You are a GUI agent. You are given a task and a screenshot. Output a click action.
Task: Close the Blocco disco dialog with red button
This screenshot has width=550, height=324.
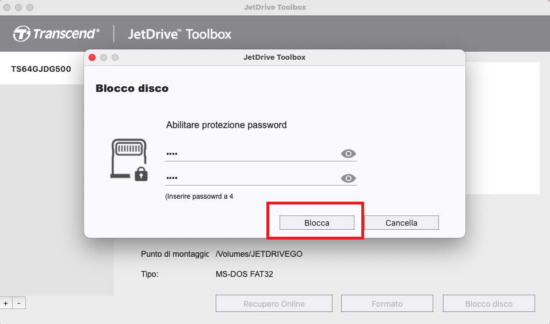(92, 57)
